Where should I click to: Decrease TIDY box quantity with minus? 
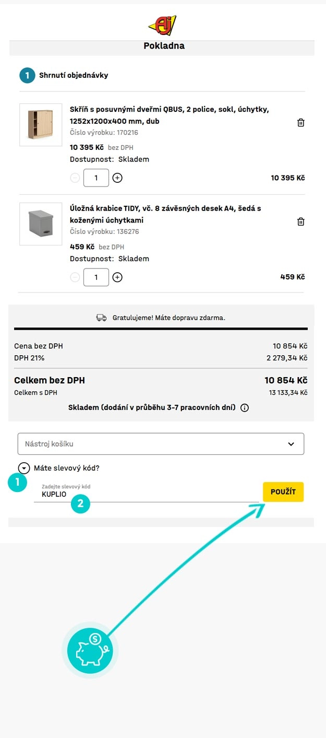tap(75, 277)
